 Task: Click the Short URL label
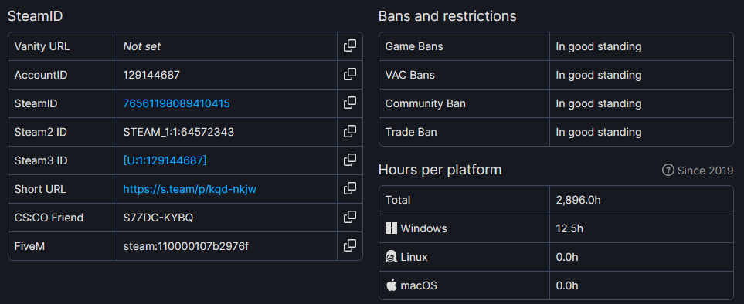(40, 189)
